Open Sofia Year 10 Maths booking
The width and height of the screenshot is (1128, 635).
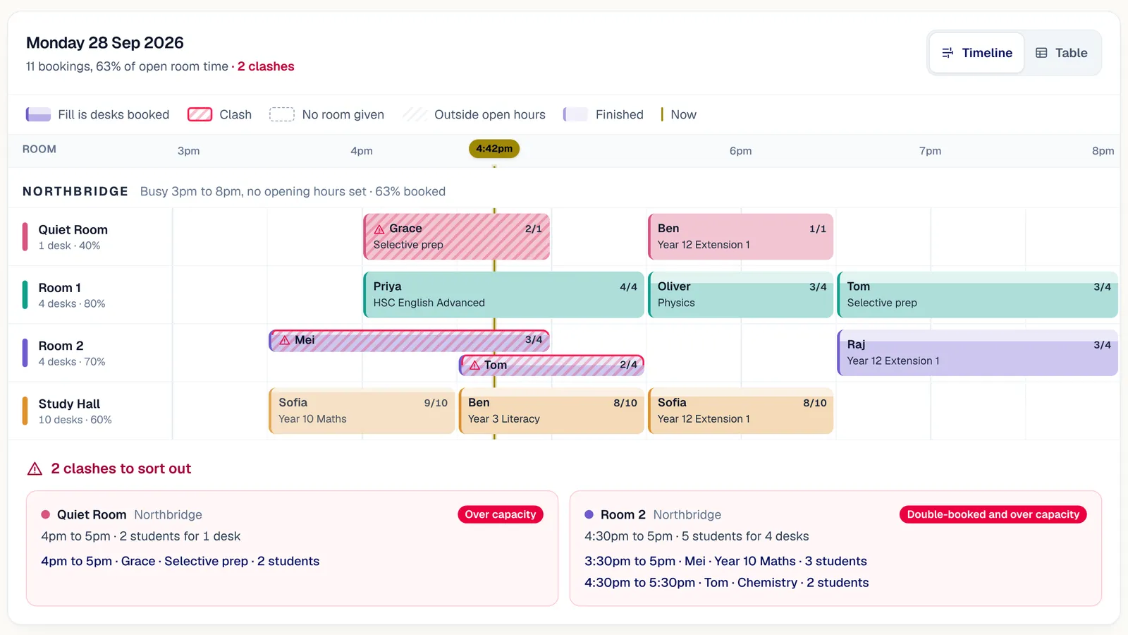tap(362, 411)
